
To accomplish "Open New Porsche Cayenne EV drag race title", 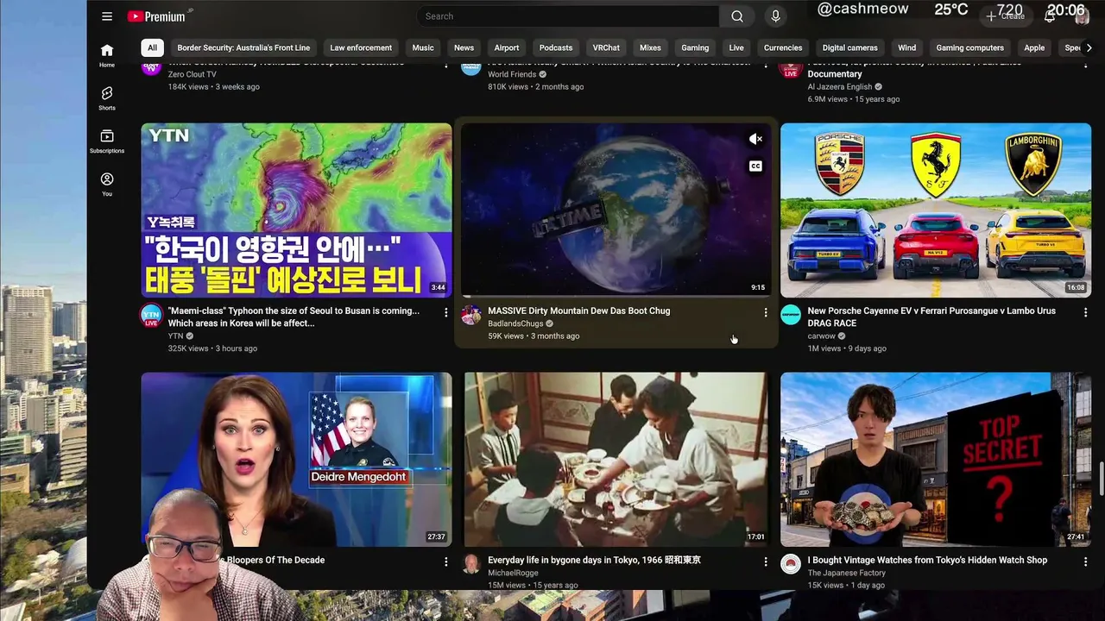I will [x=931, y=317].
